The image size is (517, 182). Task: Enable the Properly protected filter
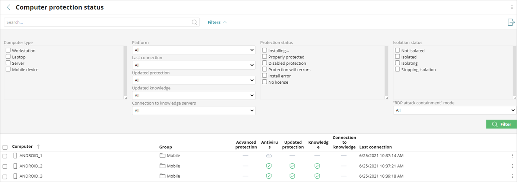click(x=264, y=57)
